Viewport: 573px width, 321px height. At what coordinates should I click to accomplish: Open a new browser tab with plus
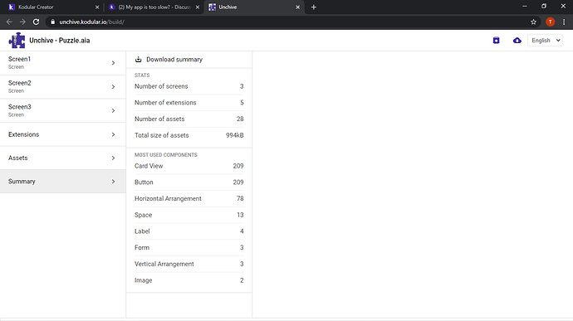click(x=314, y=7)
